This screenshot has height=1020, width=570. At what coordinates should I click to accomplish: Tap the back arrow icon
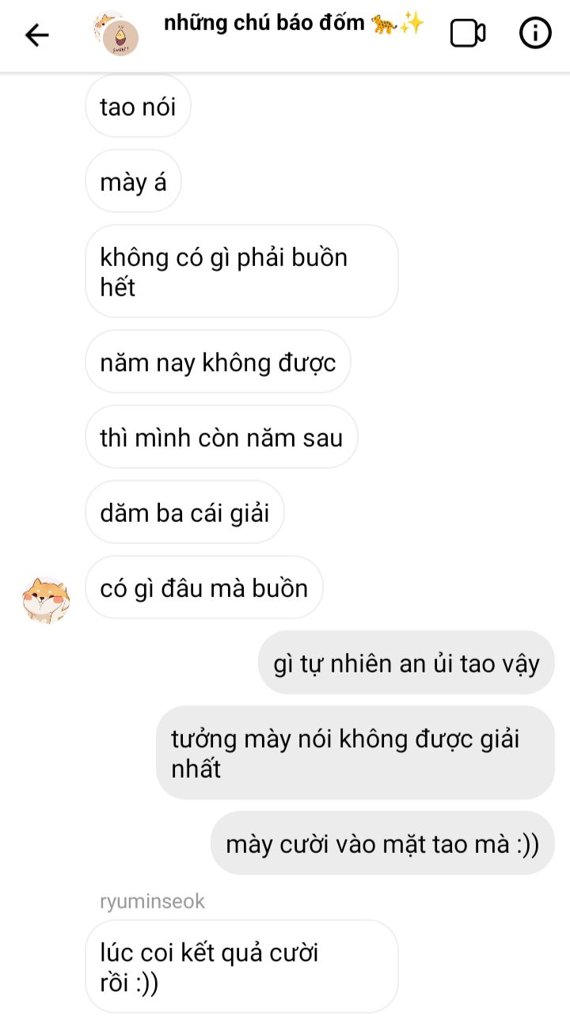click(x=36, y=35)
